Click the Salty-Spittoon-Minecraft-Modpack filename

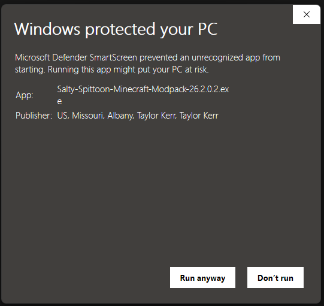point(143,89)
